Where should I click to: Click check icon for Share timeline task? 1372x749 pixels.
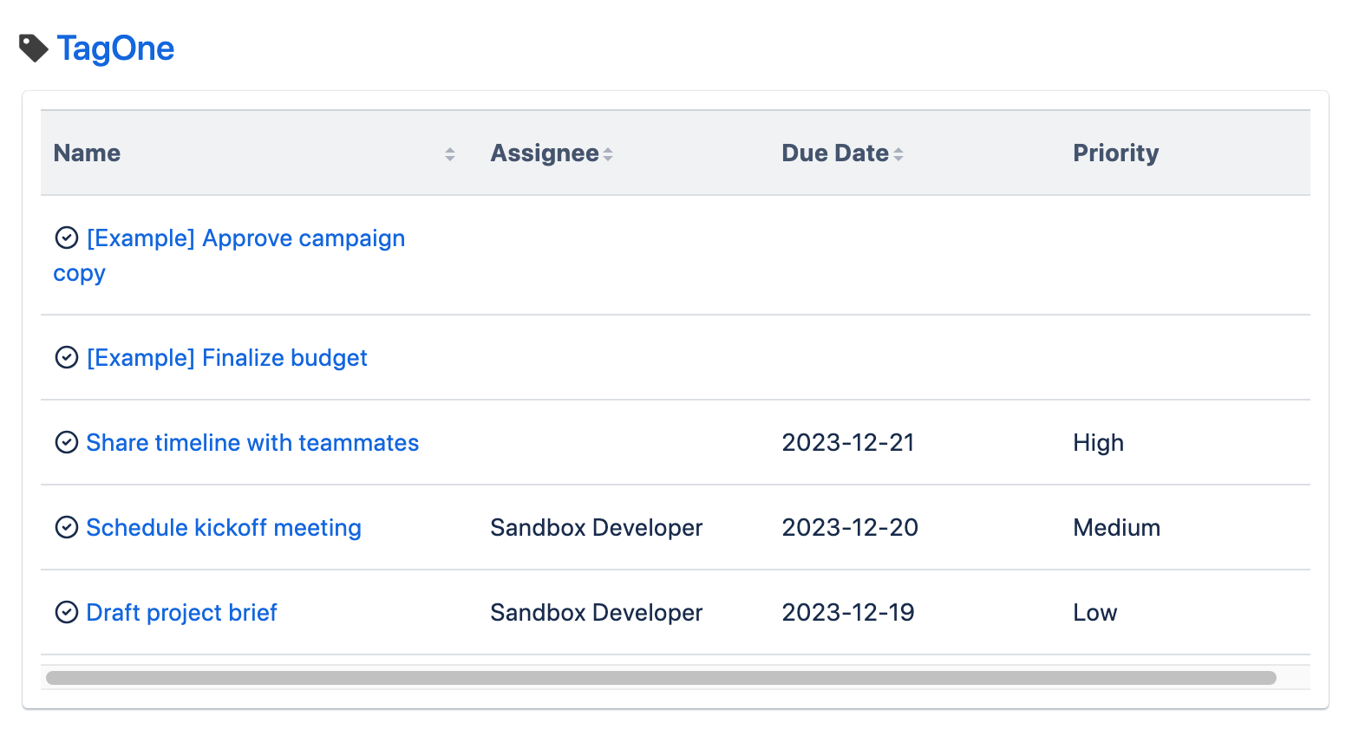67,442
